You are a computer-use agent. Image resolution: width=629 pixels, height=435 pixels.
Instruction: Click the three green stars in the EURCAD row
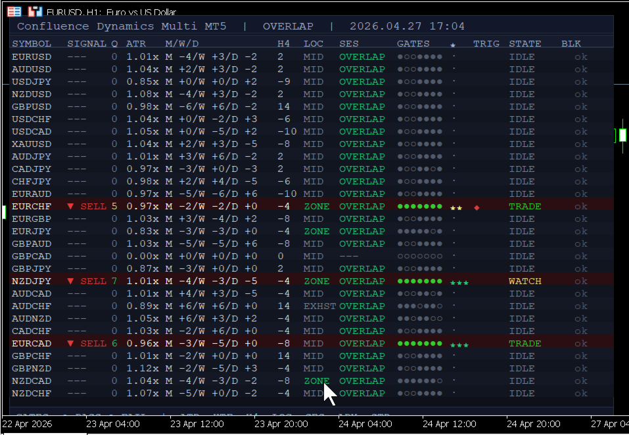[459, 345]
